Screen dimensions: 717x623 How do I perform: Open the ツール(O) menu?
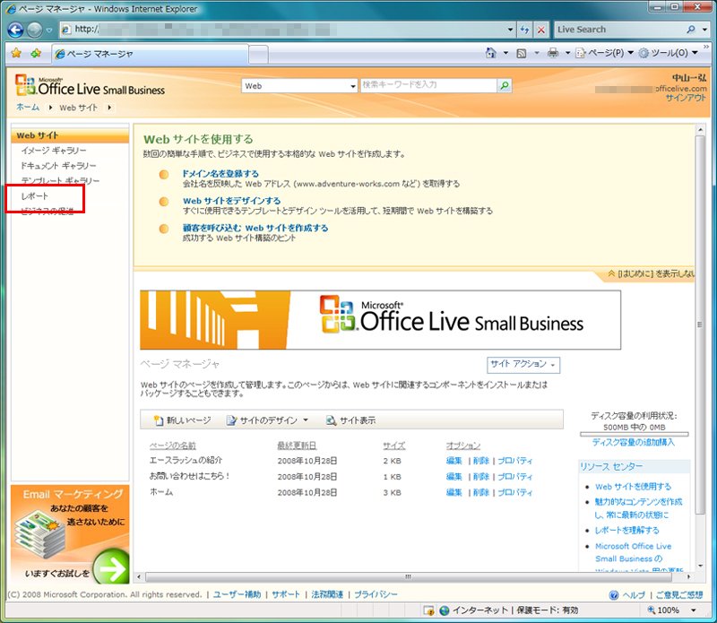coord(668,53)
